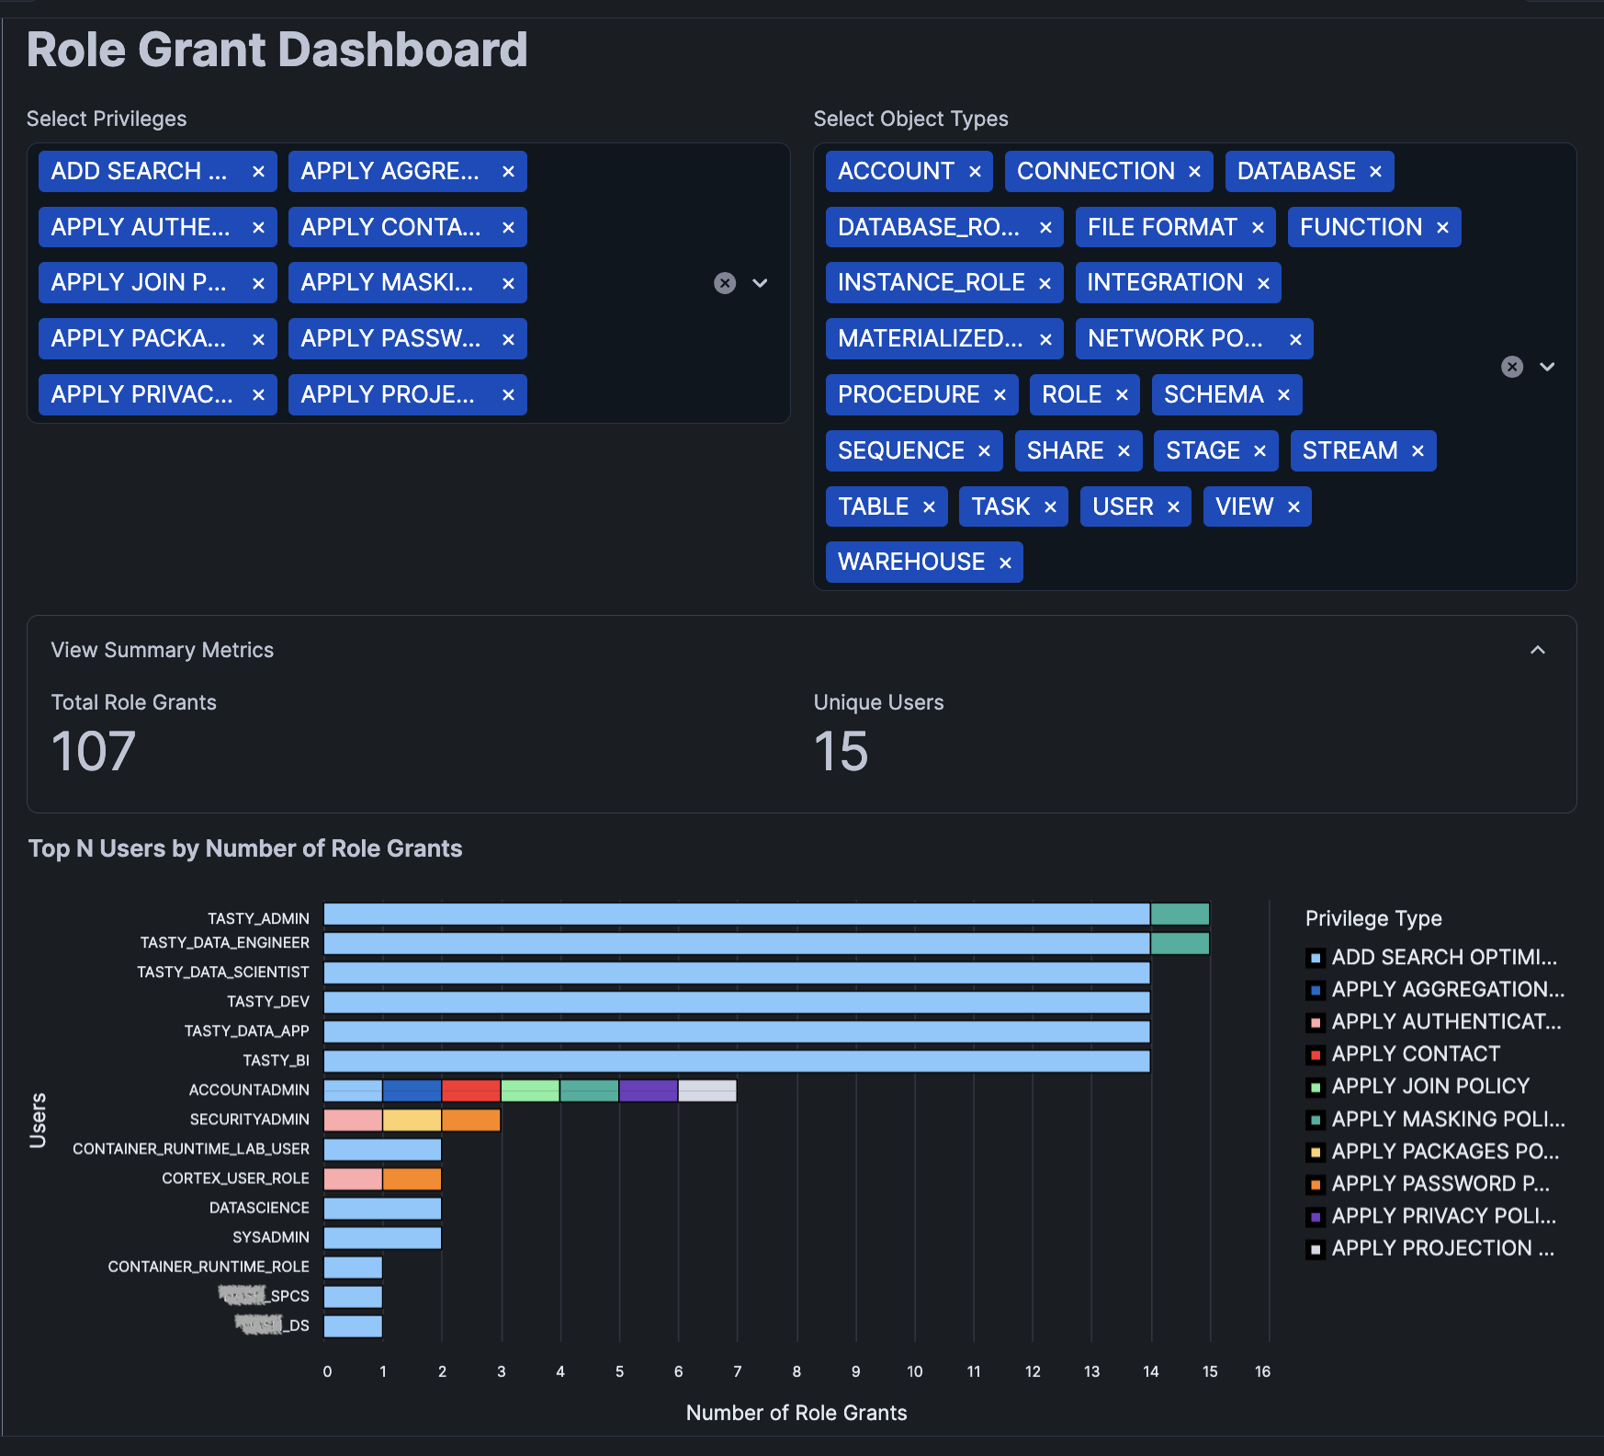Image resolution: width=1604 pixels, height=1456 pixels.
Task: Click the APPLY MASKI... privilege tag
Action: pyautogui.click(x=387, y=283)
